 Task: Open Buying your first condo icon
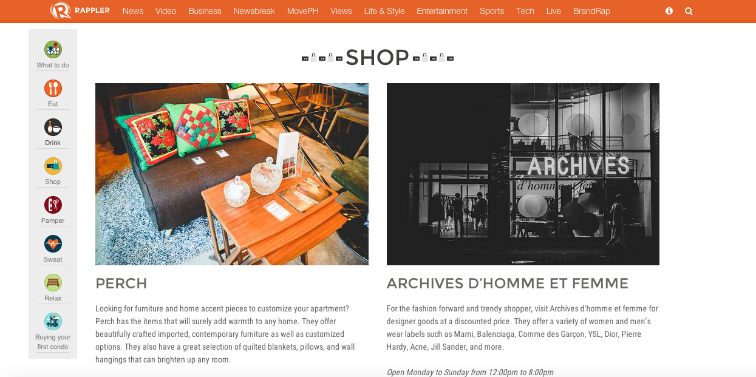[53, 322]
